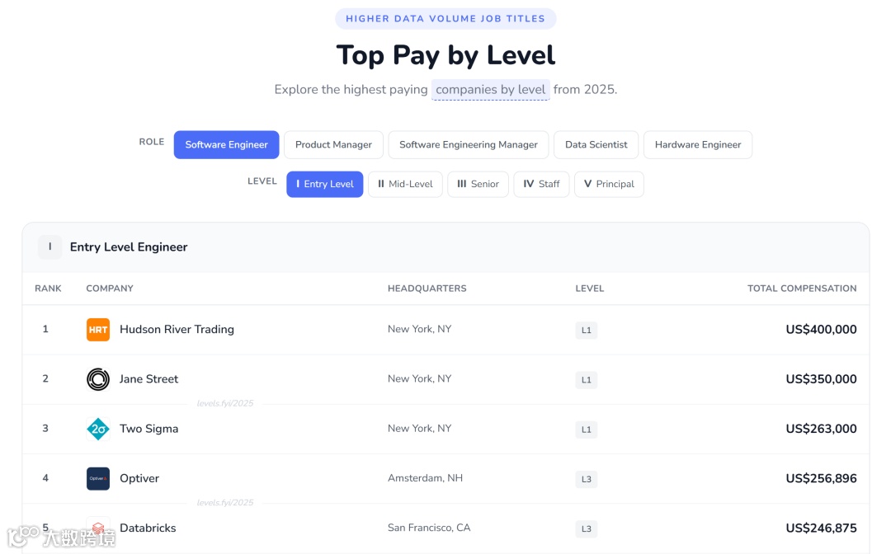Image resolution: width=891 pixels, height=554 pixels.
Task: Click the Company column header
Action: (x=110, y=289)
